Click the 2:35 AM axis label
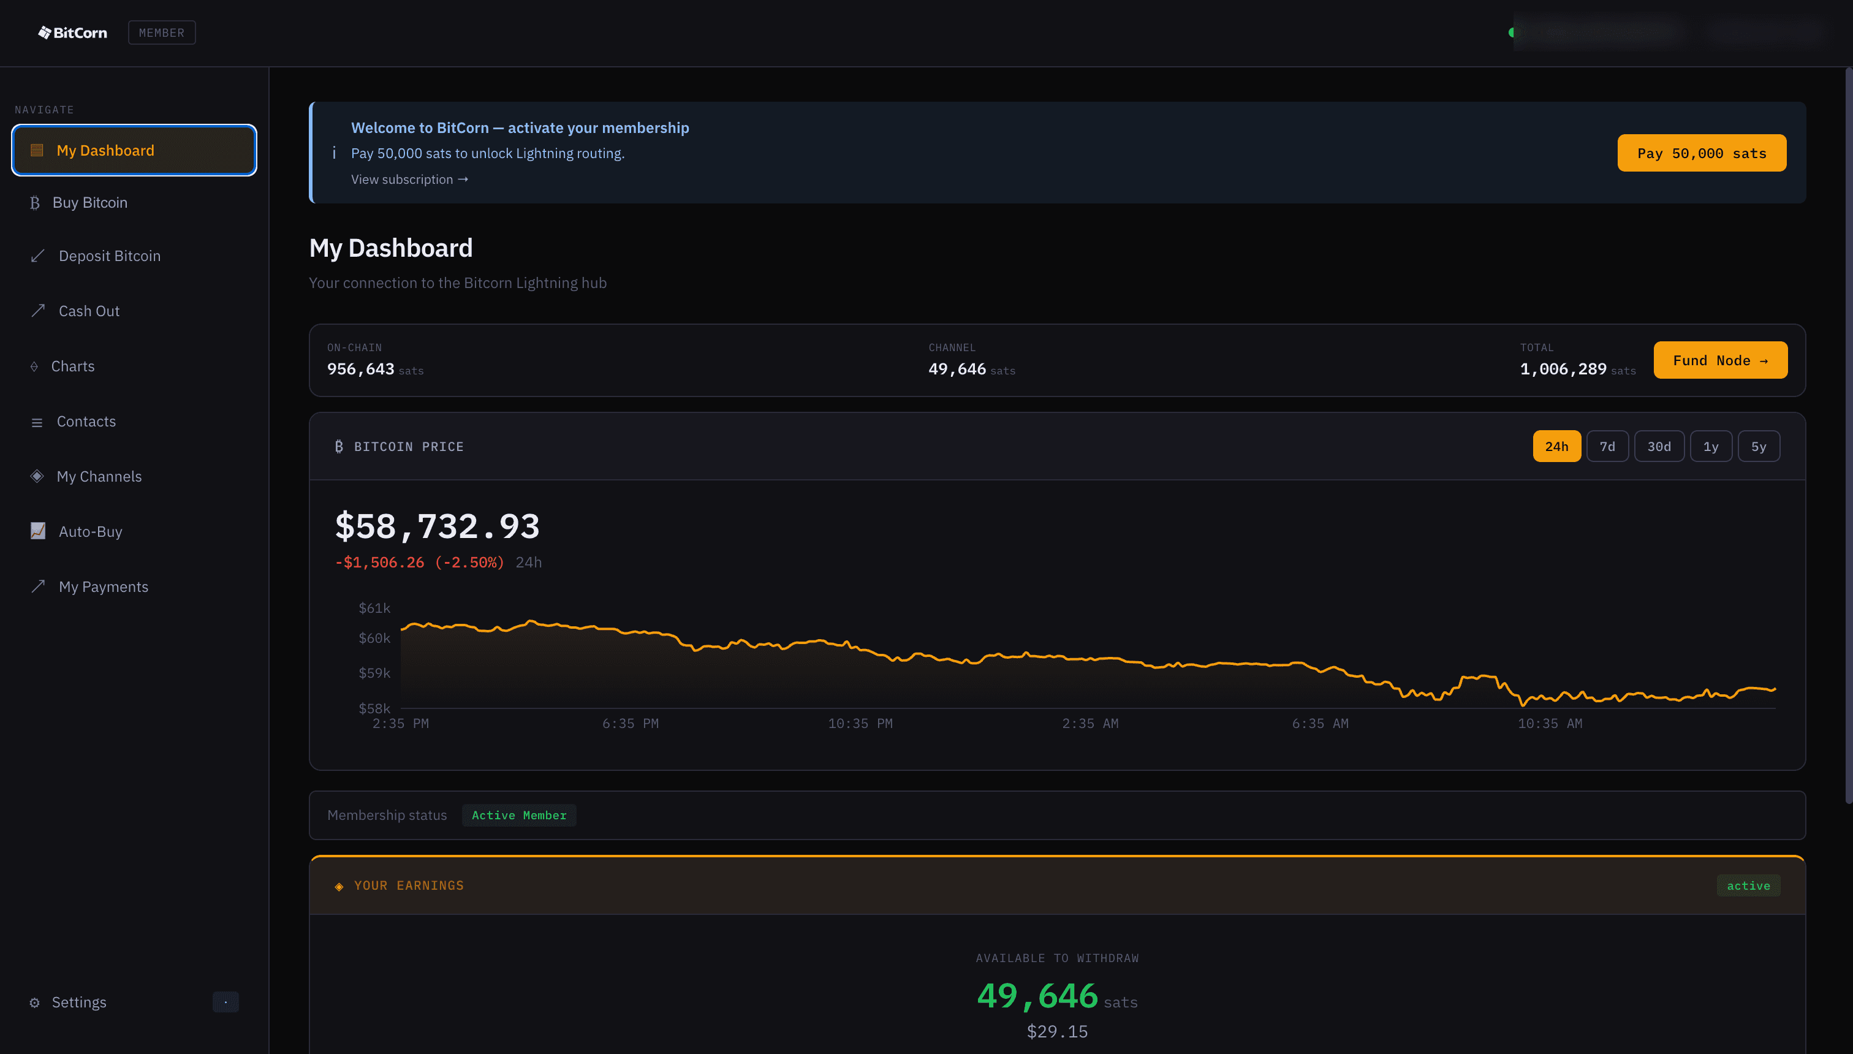1853x1054 pixels. click(1090, 724)
